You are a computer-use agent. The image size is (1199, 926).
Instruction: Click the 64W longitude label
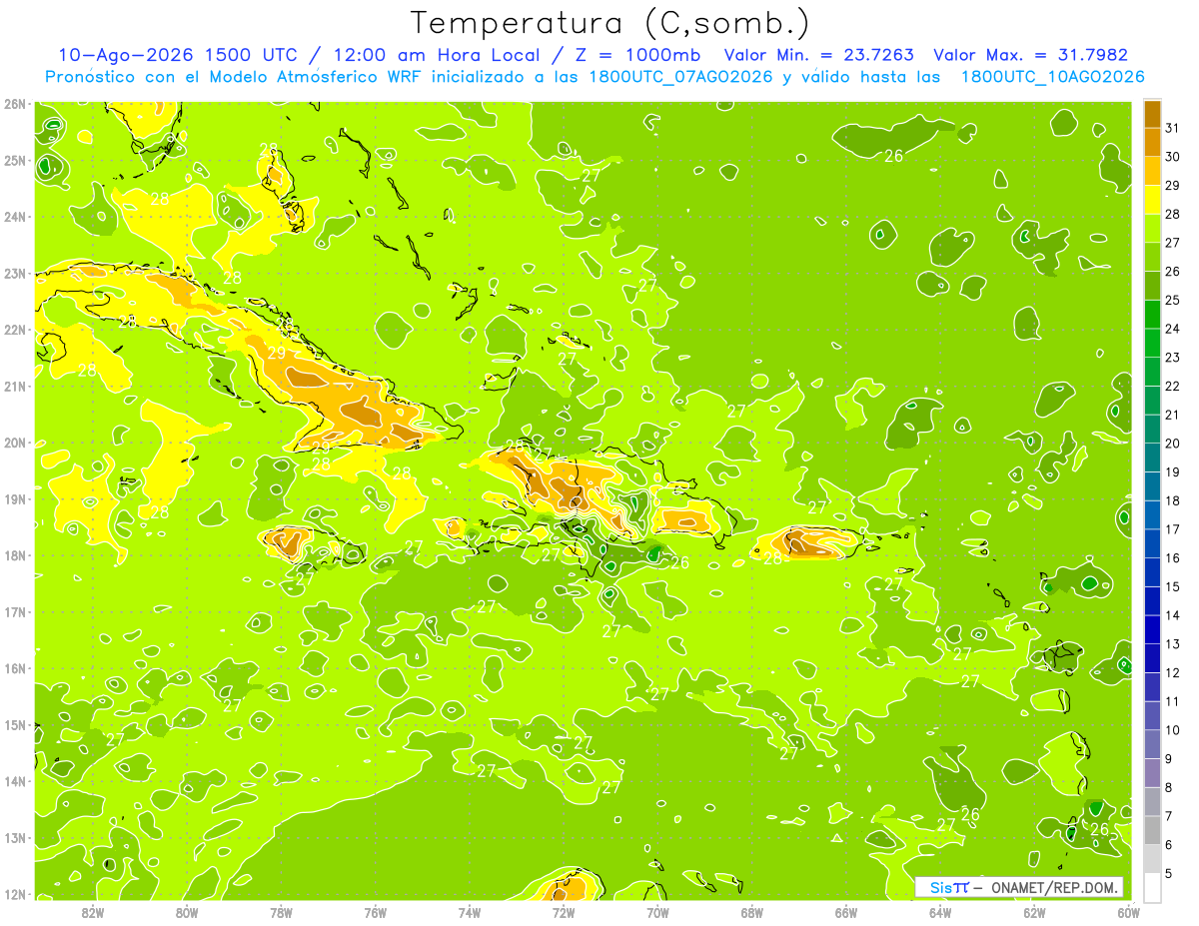coord(940,912)
